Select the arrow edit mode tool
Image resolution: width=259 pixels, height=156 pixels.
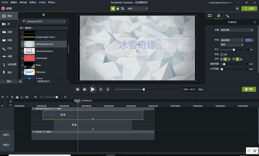coord(113,9)
